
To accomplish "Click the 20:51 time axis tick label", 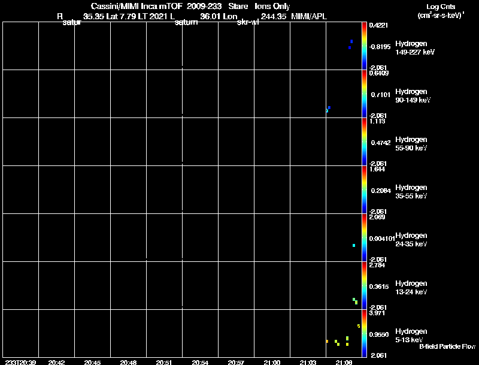I will click(x=164, y=363).
